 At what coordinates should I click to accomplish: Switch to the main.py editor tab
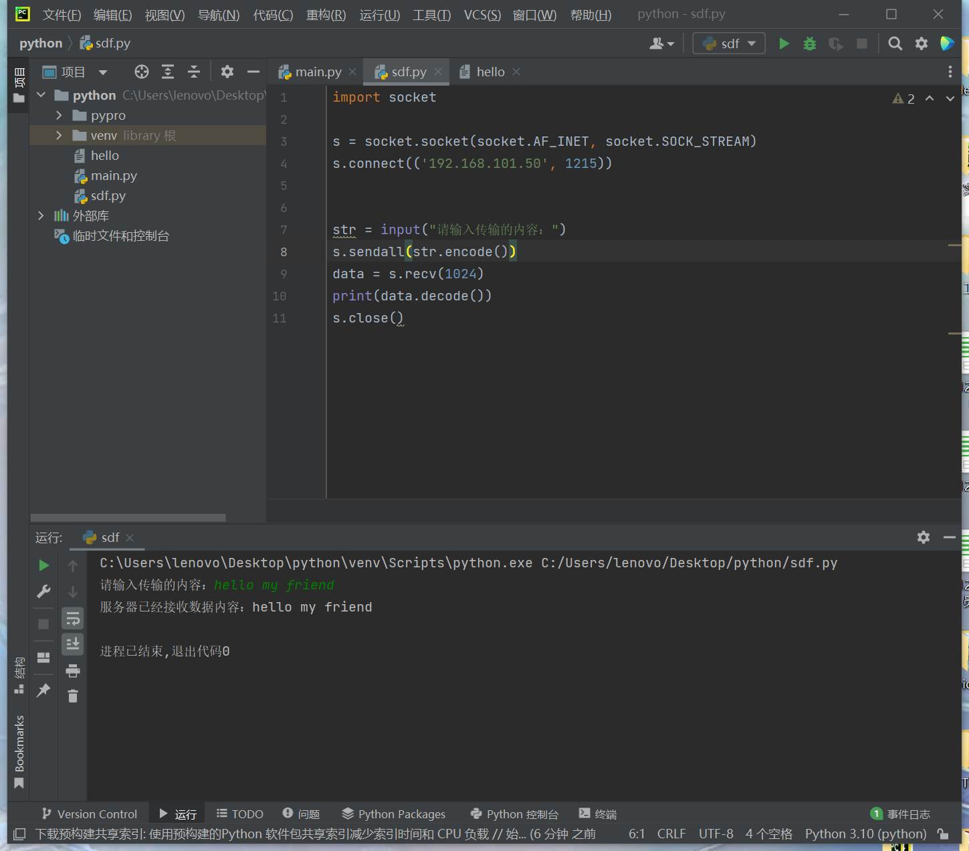click(317, 72)
